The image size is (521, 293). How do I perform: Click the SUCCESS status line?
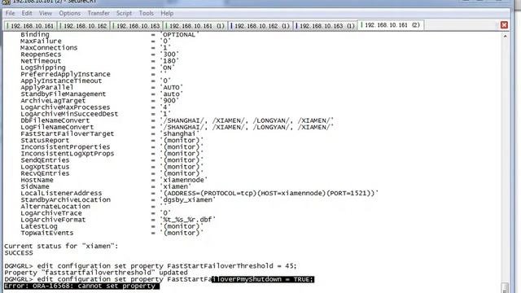pyautogui.click(x=19, y=253)
